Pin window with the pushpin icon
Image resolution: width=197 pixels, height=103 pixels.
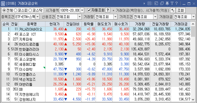[167, 4]
